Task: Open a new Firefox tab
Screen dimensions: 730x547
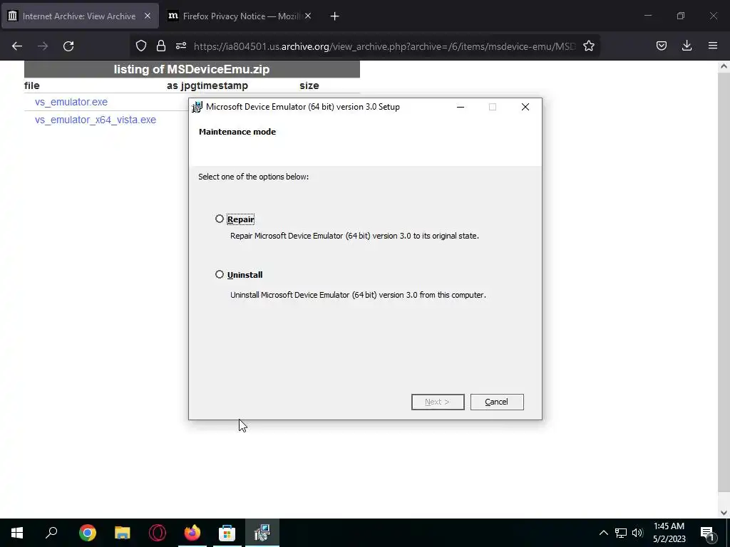Action: point(335,16)
